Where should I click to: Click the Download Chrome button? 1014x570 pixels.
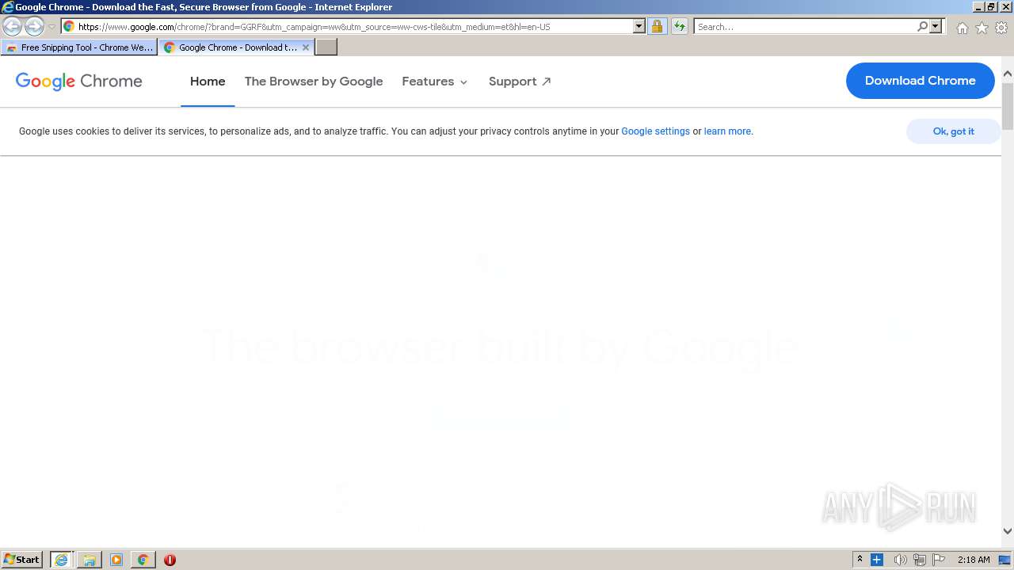921,81
